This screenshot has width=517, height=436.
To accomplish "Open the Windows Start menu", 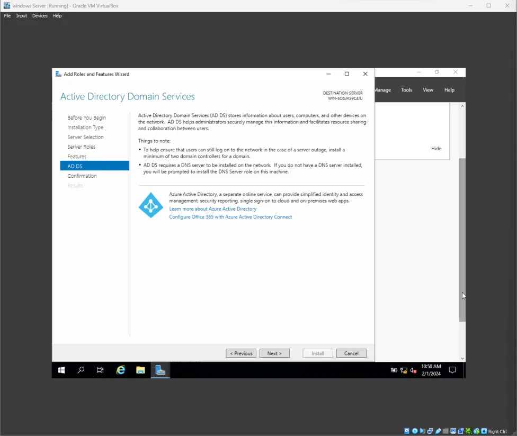I will click(61, 370).
